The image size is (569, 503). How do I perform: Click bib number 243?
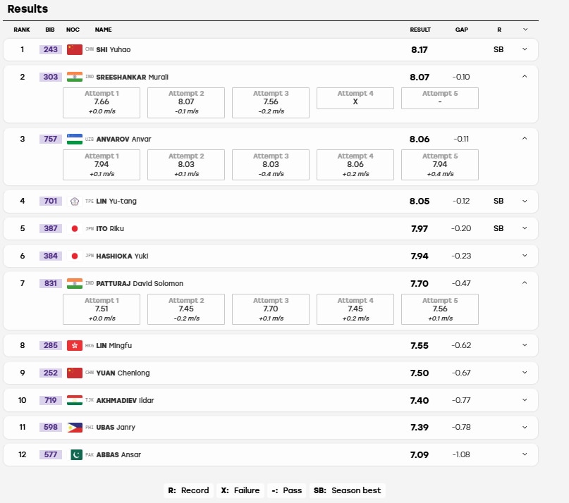[51, 49]
